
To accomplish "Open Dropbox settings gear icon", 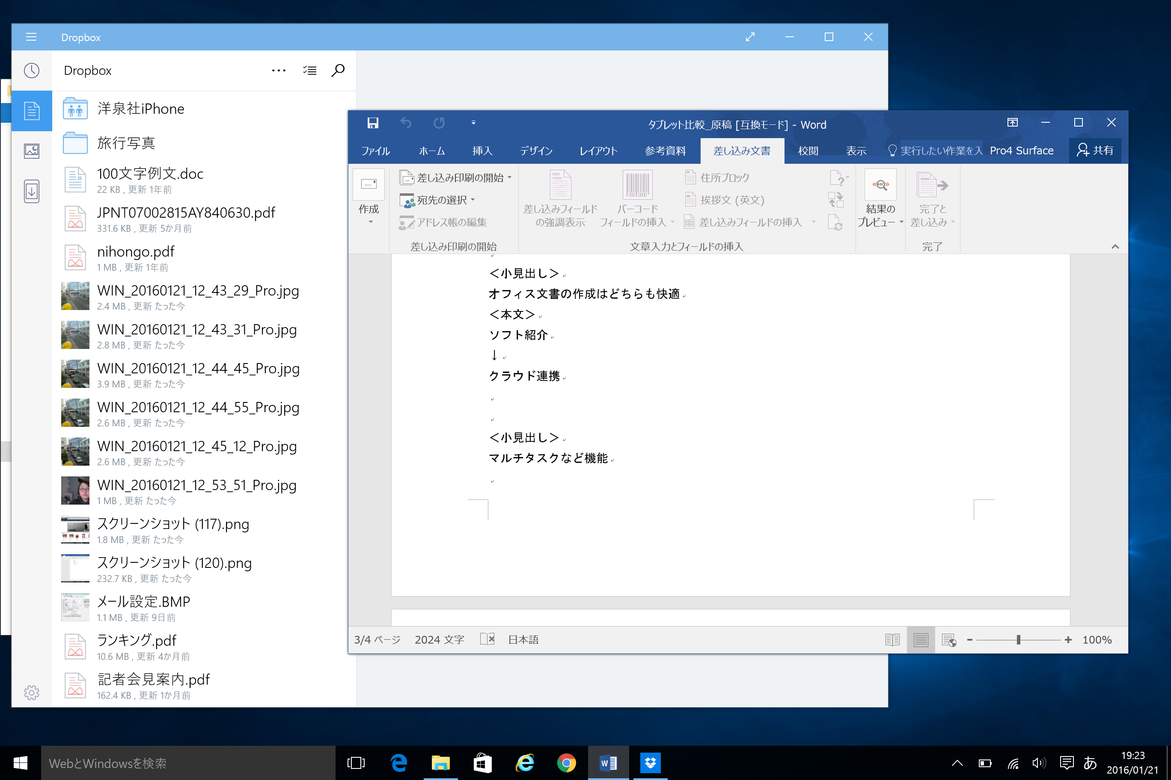I will [x=32, y=692].
